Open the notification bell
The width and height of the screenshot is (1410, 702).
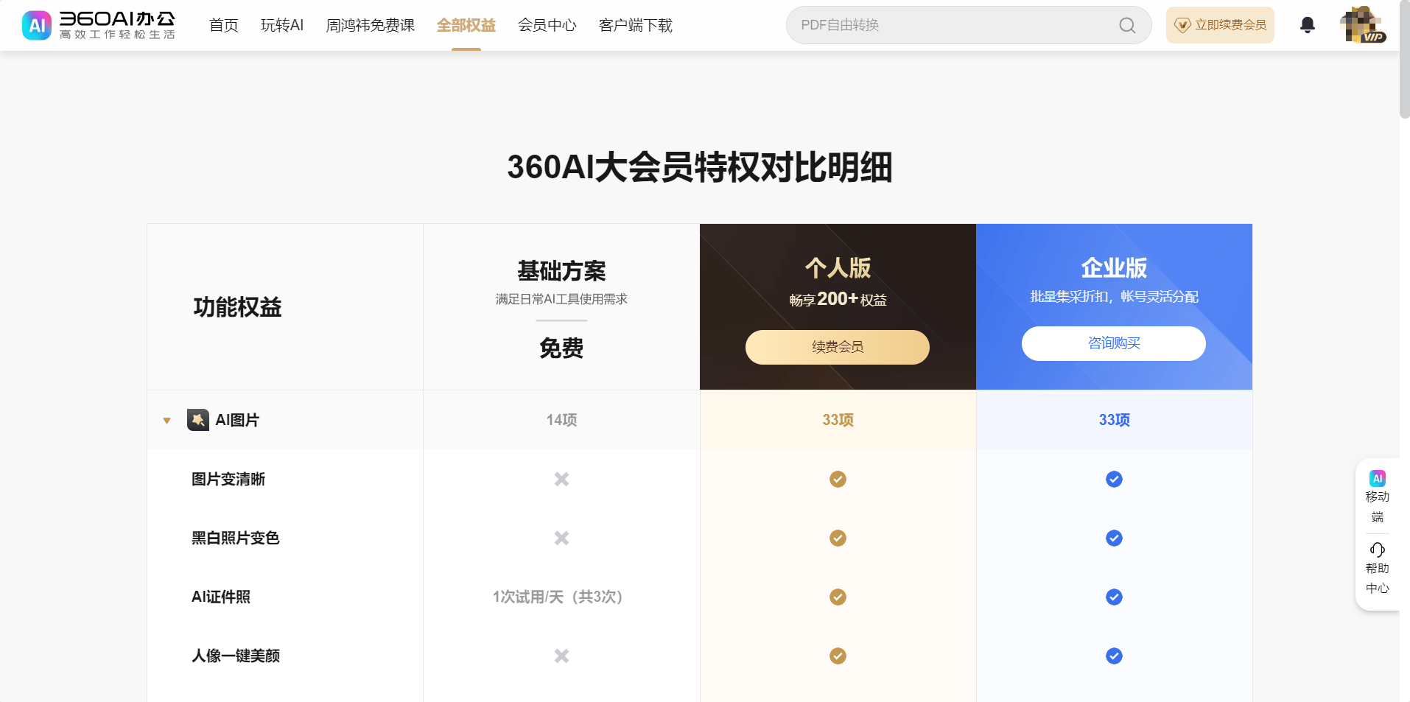click(1308, 25)
